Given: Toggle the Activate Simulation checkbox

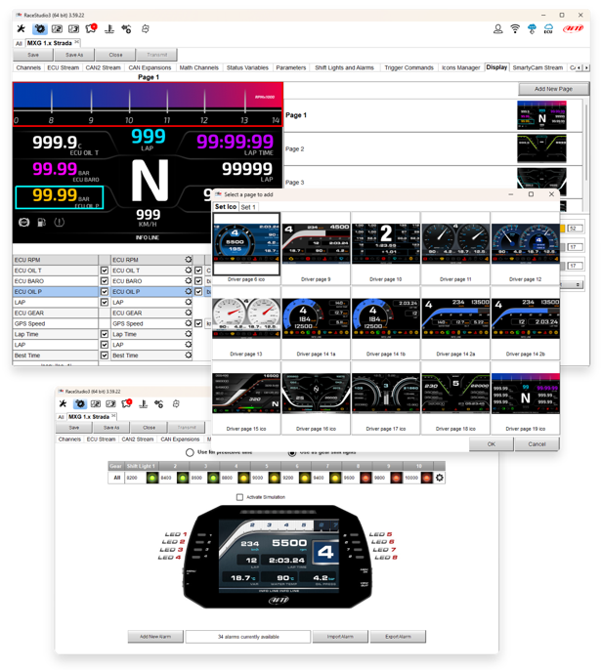Looking at the screenshot, I should [x=240, y=497].
